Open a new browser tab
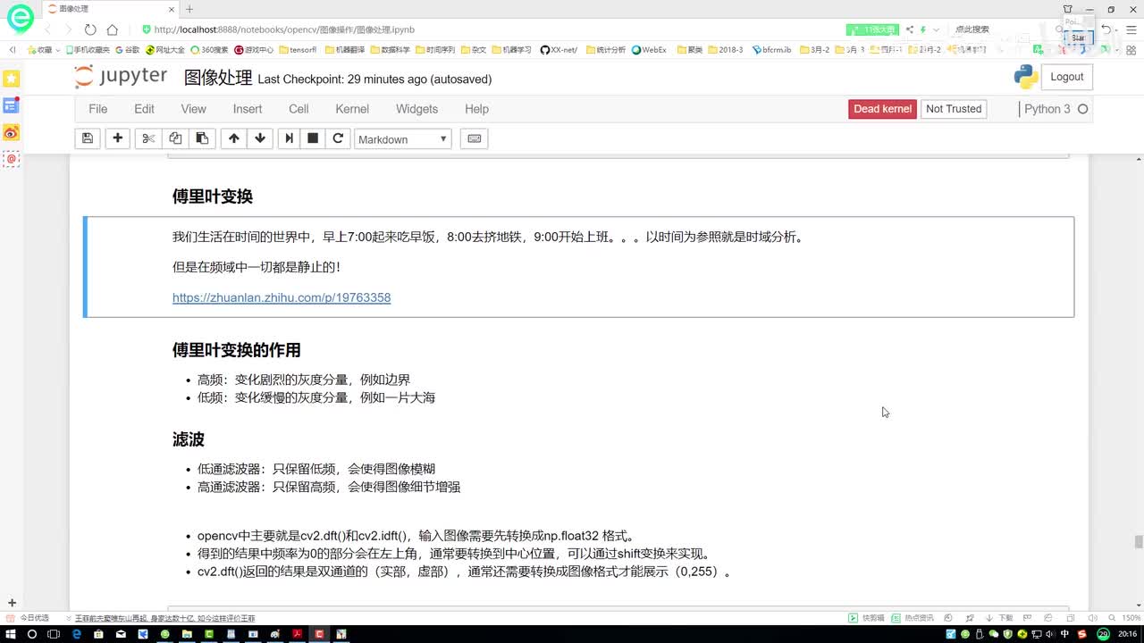 189,9
